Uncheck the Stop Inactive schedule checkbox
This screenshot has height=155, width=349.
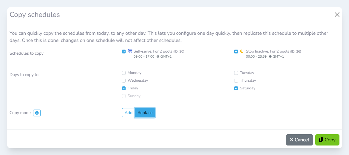[x=236, y=51]
